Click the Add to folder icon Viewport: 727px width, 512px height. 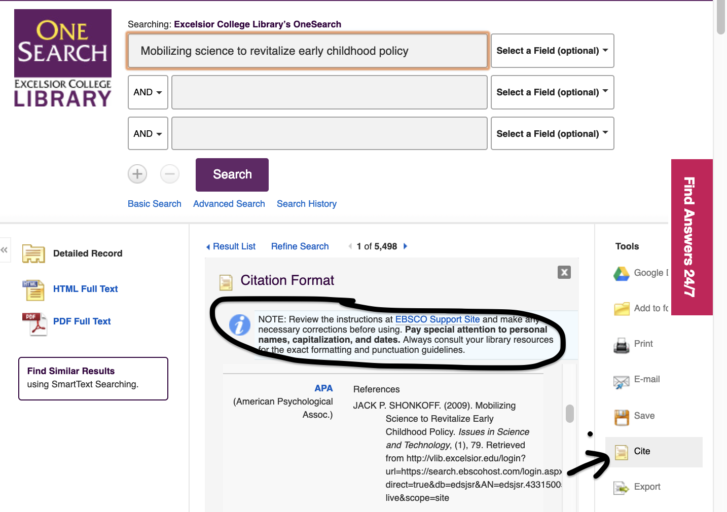coord(622,309)
